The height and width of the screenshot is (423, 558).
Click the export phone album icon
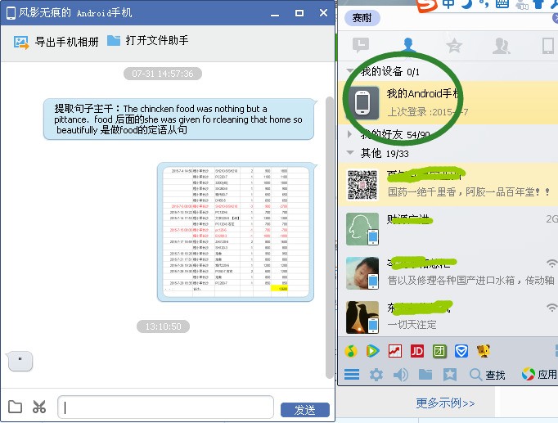21,42
